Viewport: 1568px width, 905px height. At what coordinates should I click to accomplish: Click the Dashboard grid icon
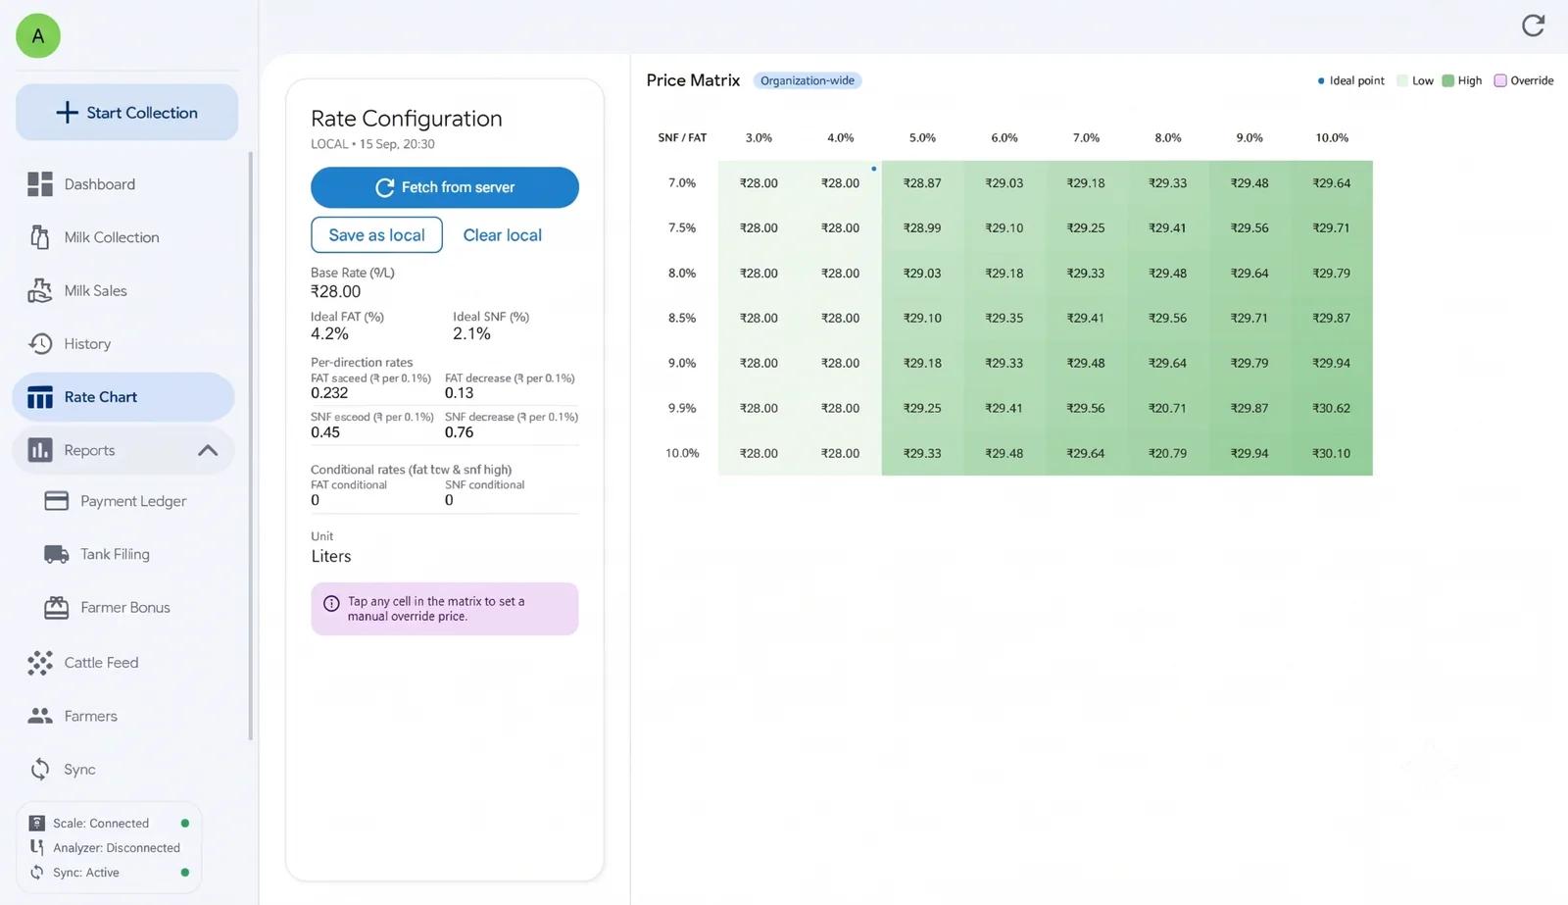coord(40,184)
